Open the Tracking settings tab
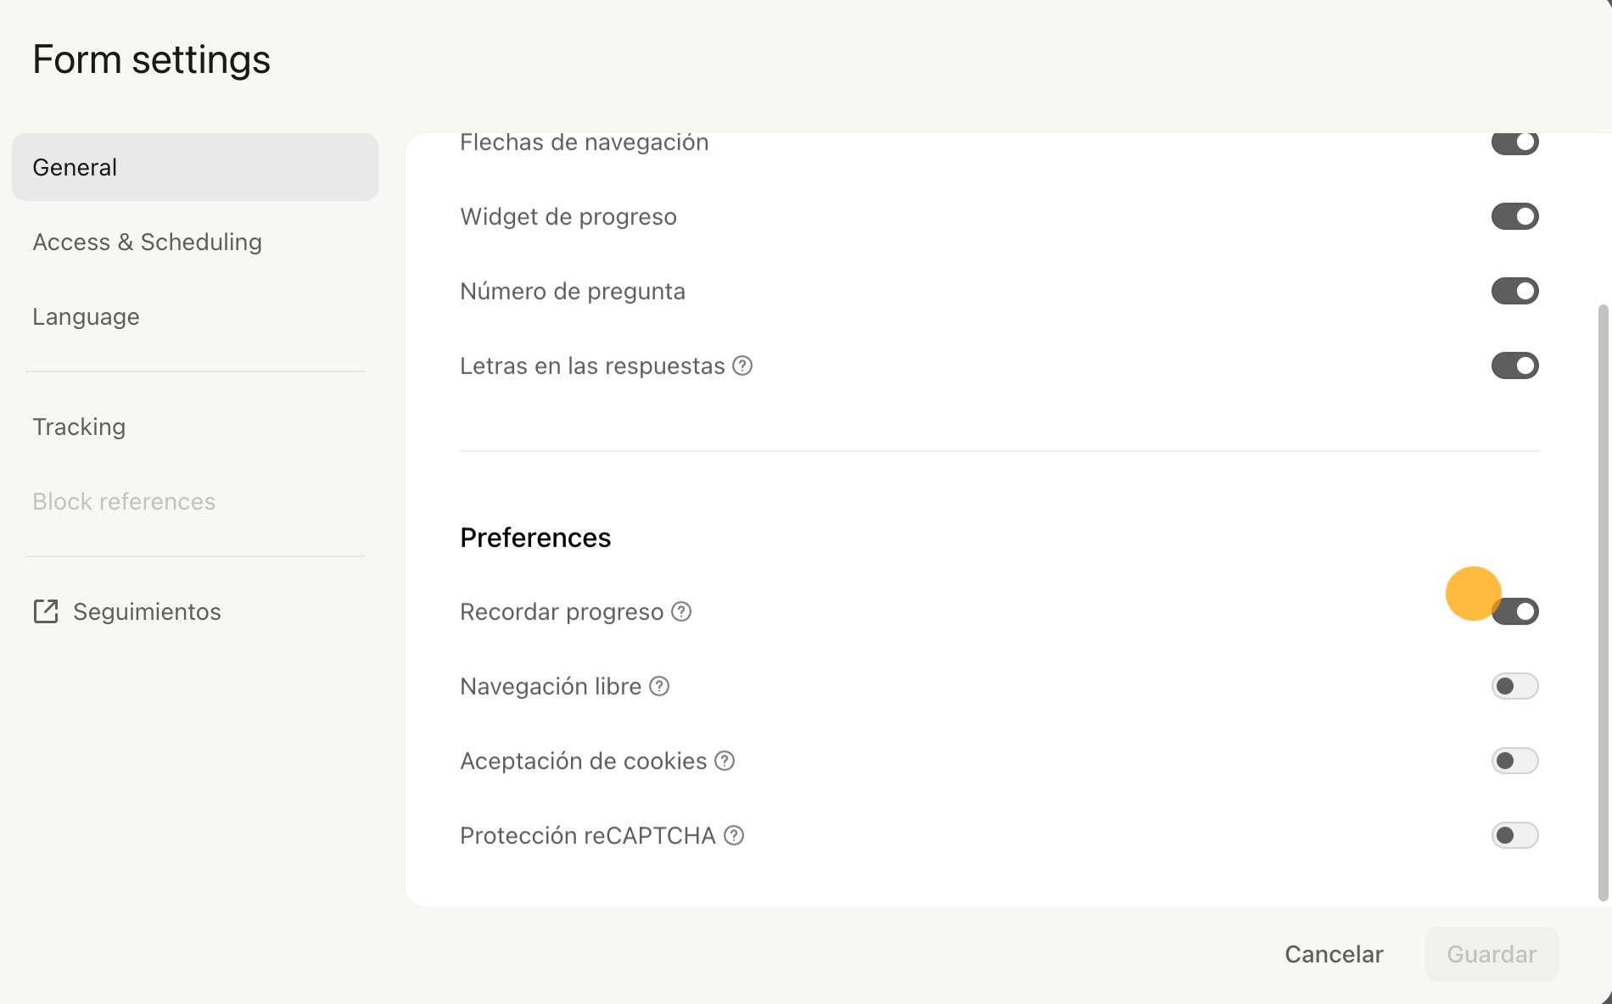This screenshot has width=1612, height=1004. coord(79,427)
